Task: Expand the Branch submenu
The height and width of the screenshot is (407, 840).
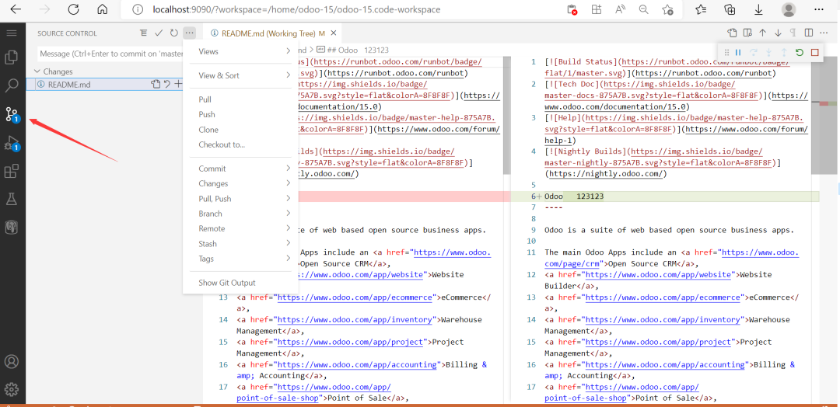Action: pyautogui.click(x=240, y=214)
